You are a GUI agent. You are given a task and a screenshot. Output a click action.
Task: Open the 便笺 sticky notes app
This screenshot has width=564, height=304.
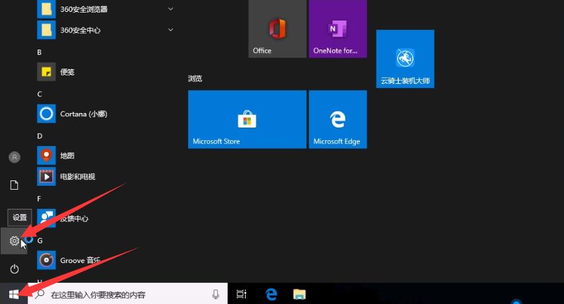(x=106, y=71)
